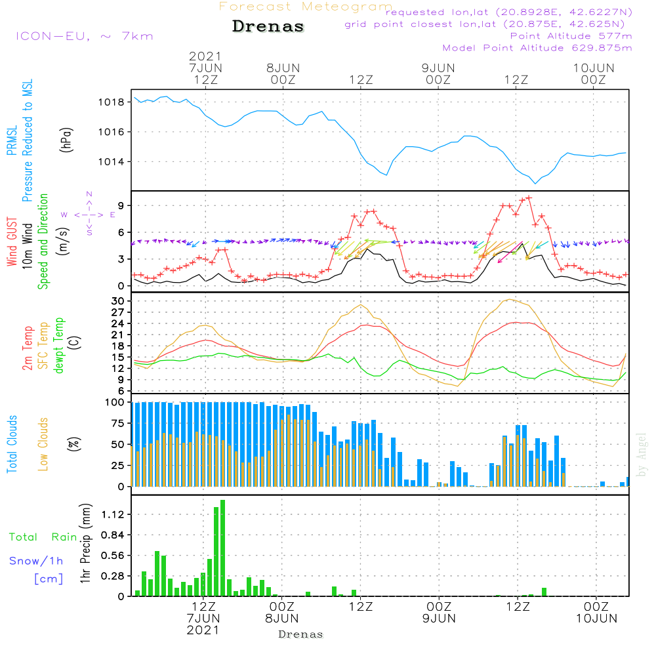Click the green 'Total Rain' label

click(43, 537)
